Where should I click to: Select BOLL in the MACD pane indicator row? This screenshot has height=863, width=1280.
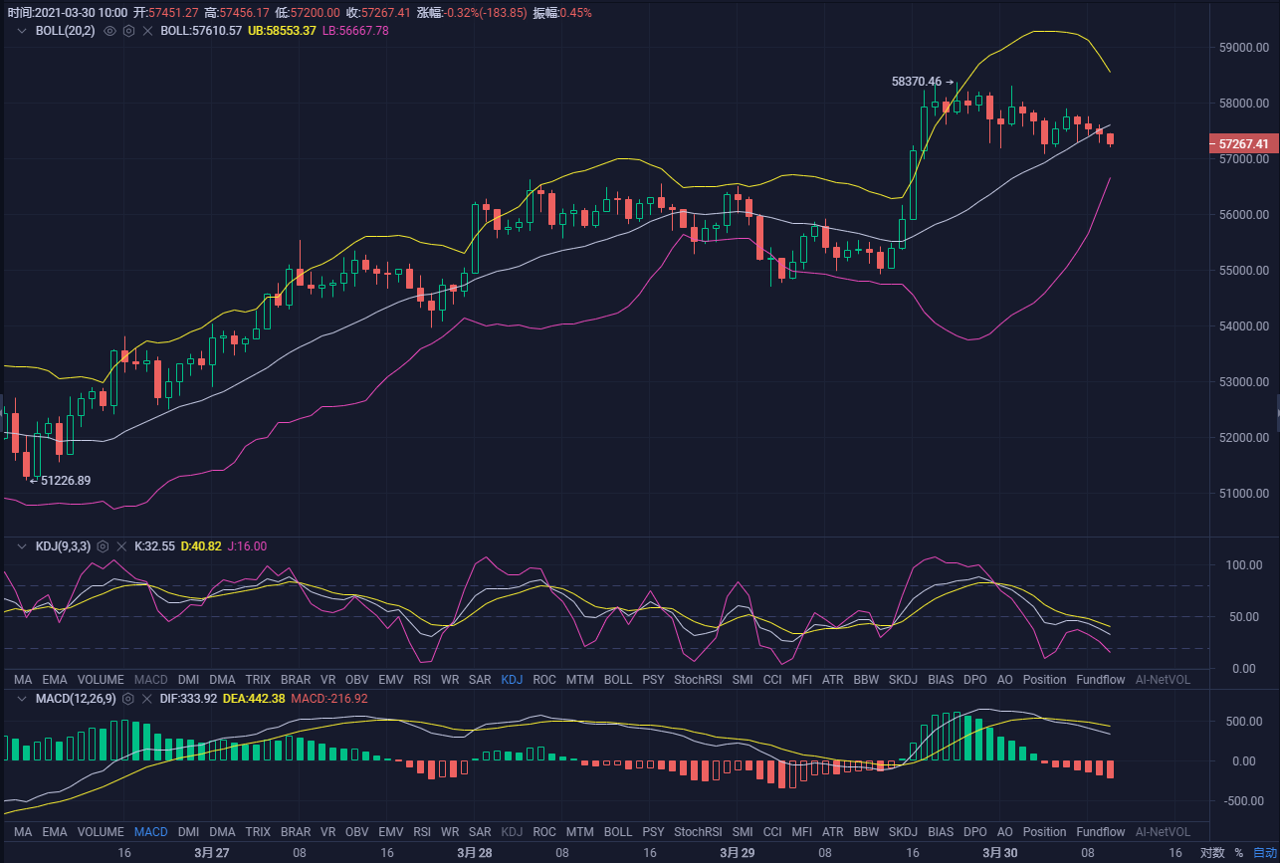coord(617,832)
